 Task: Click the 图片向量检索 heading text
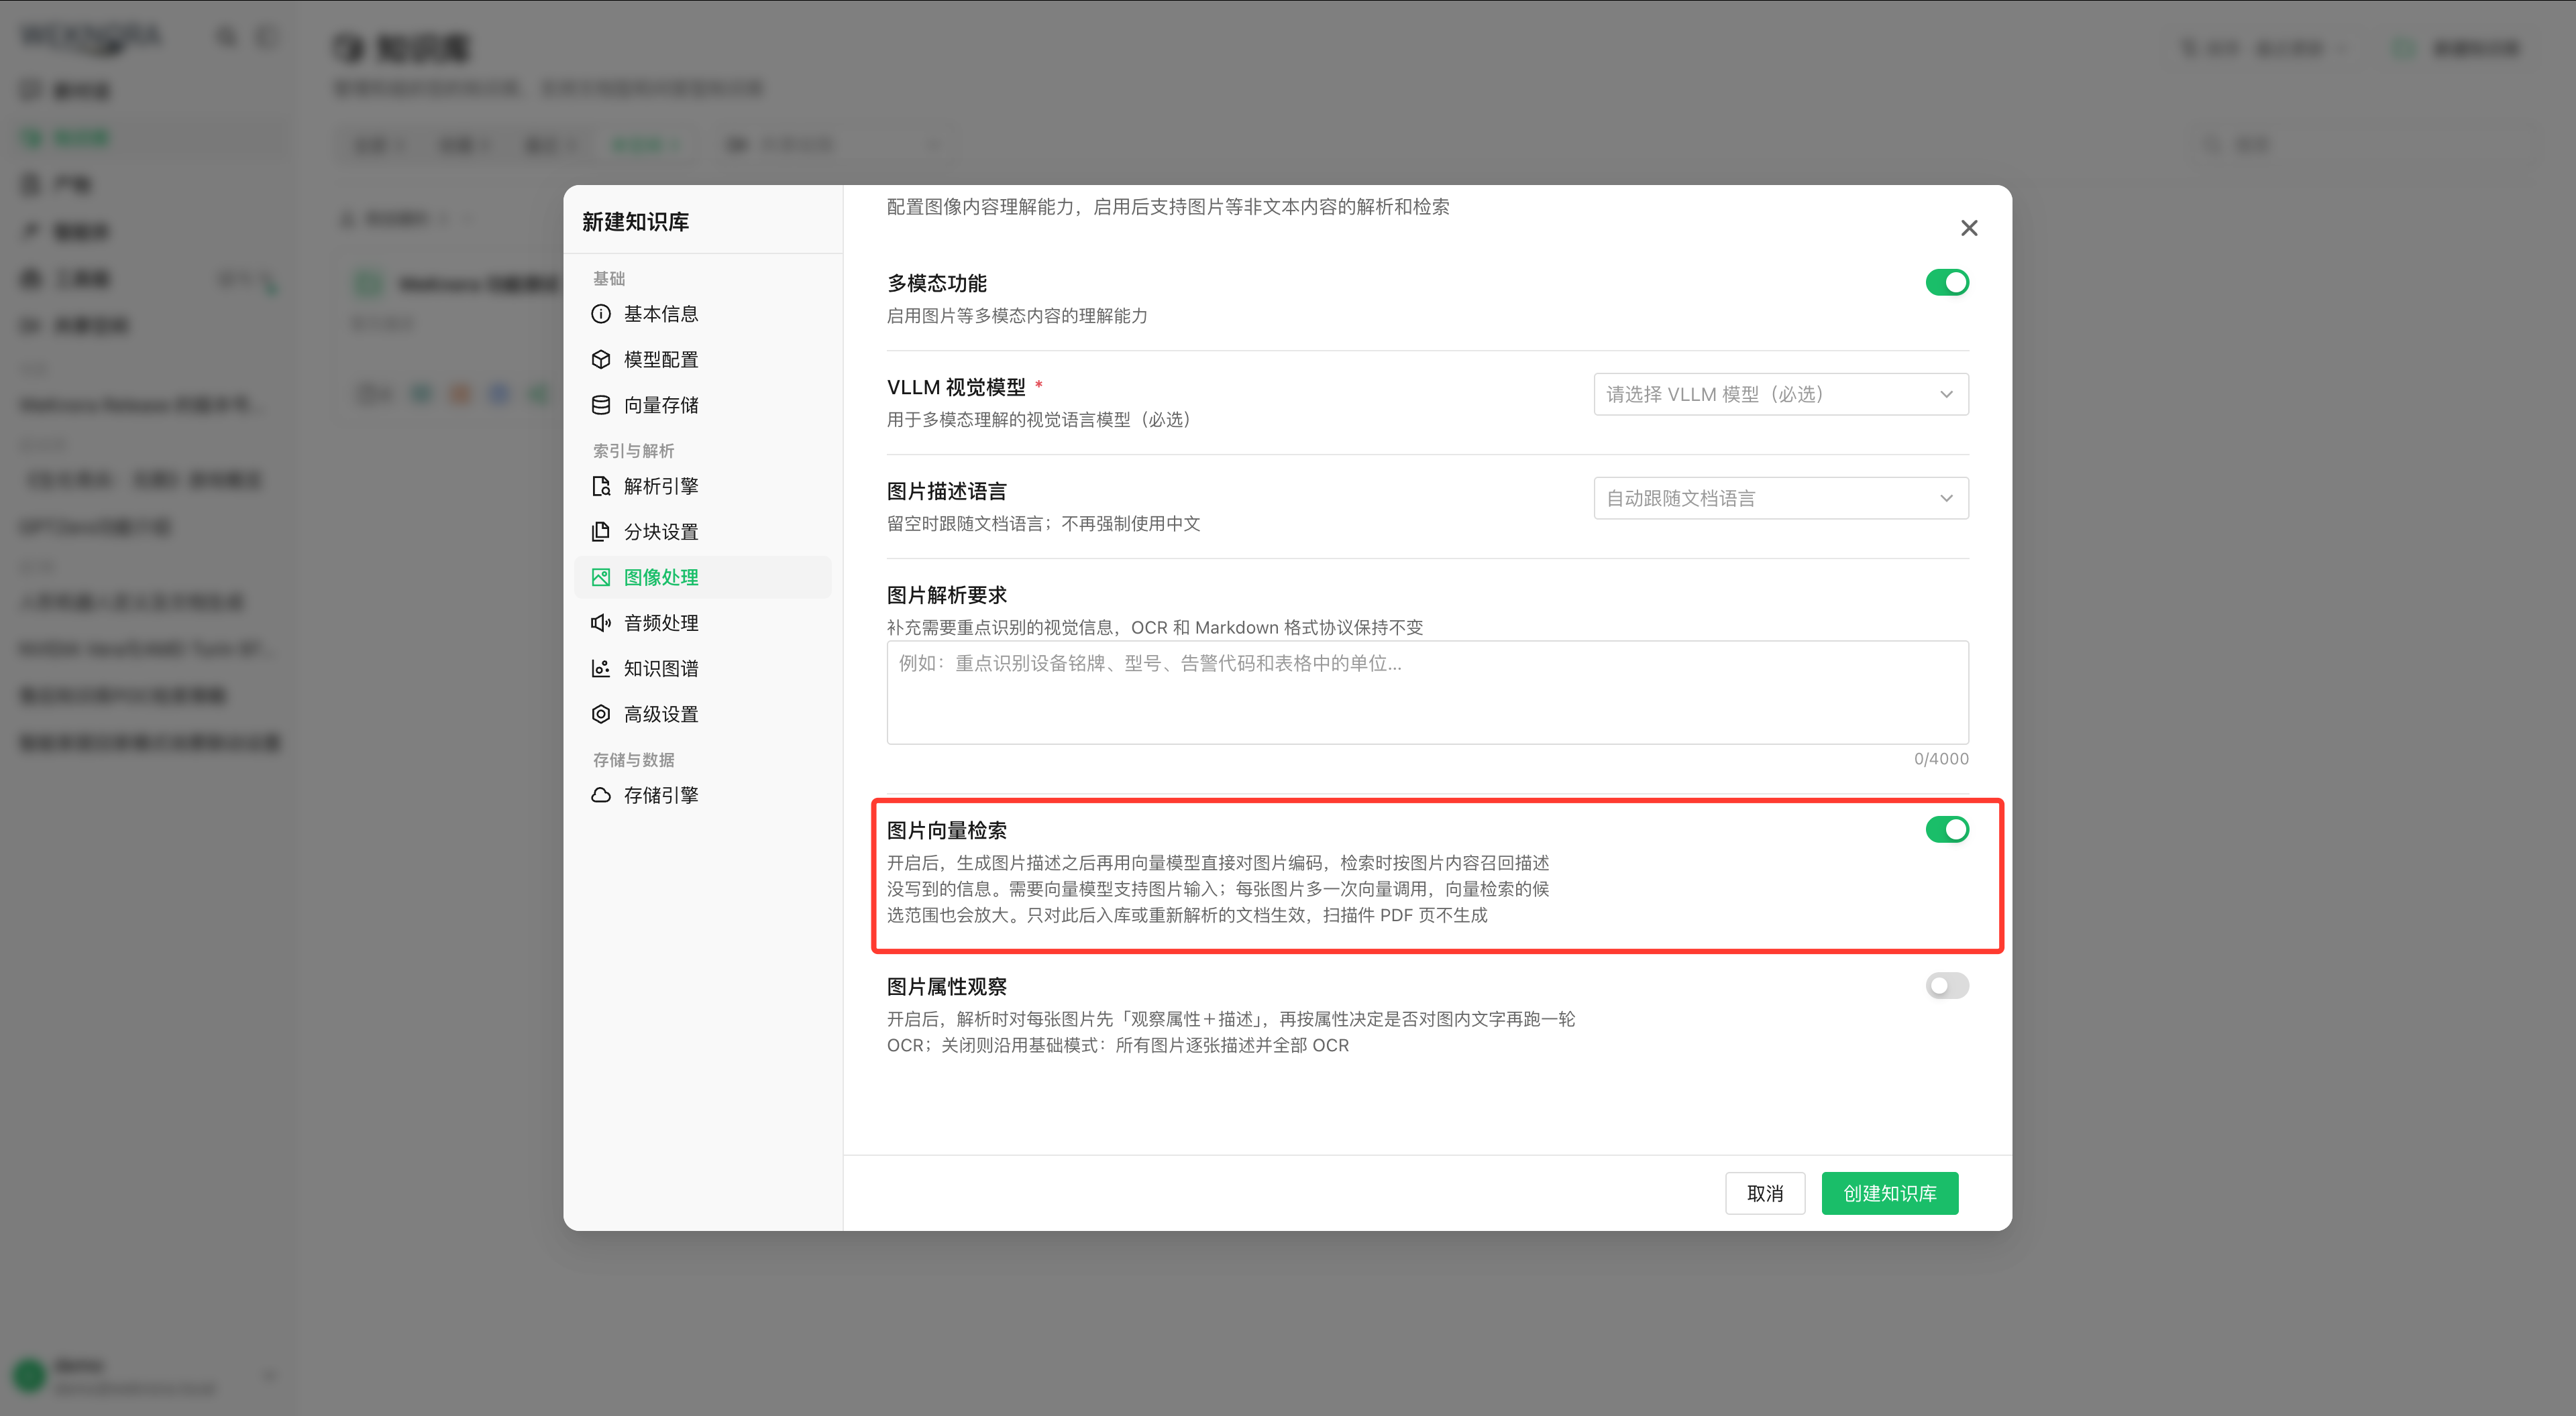946,831
